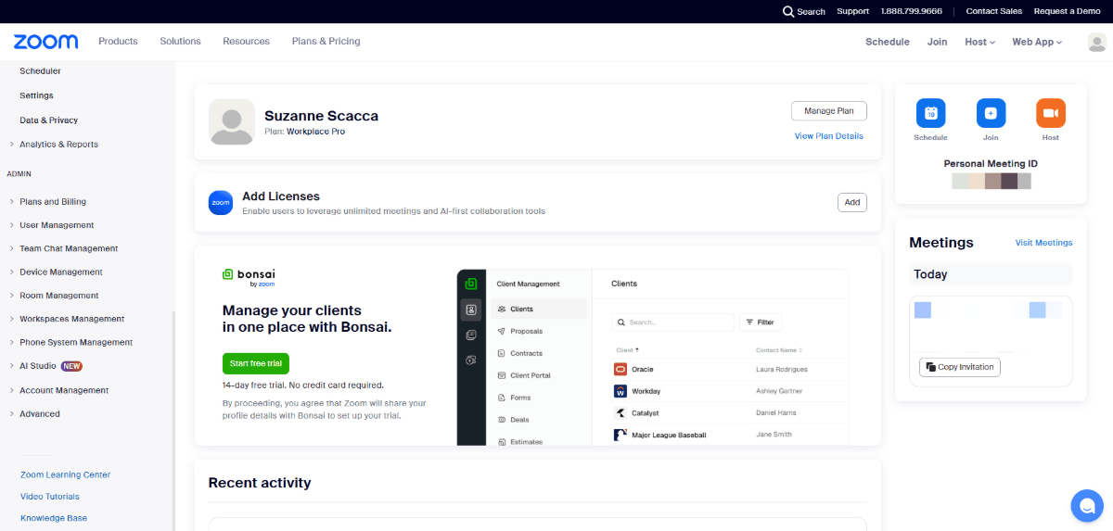This screenshot has height=531, width=1113.
Task: Click the Oracle logo in clients list
Action: (x=620, y=369)
